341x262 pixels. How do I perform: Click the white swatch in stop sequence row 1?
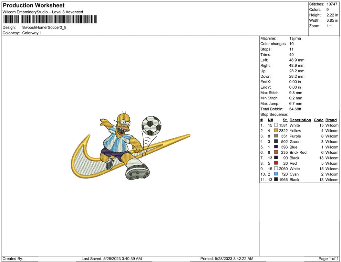pyautogui.click(x=276, y=125)
